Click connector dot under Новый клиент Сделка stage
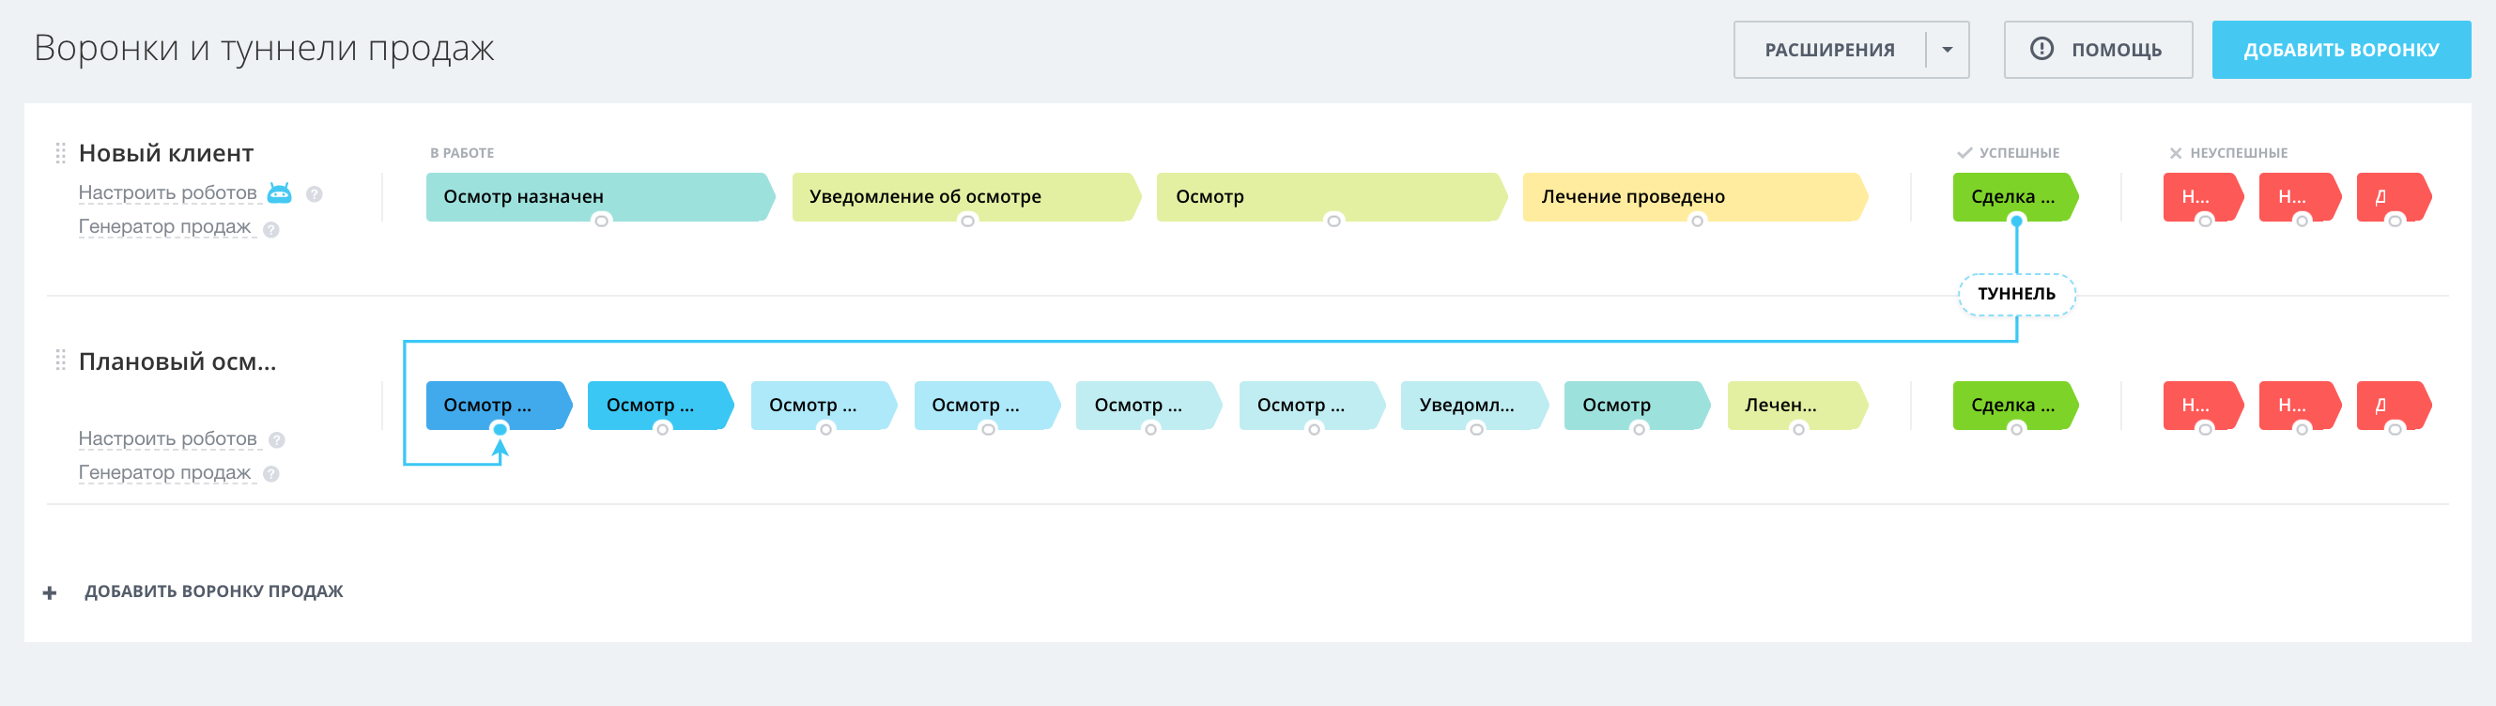This screenshot has width=2496, height=706. [2016, 222]
